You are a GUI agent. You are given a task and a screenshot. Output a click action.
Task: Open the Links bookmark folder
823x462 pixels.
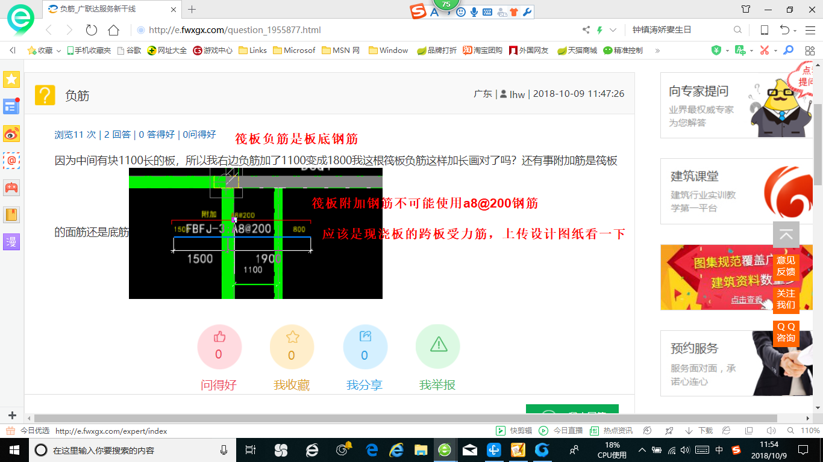click(x=252, y=51)
